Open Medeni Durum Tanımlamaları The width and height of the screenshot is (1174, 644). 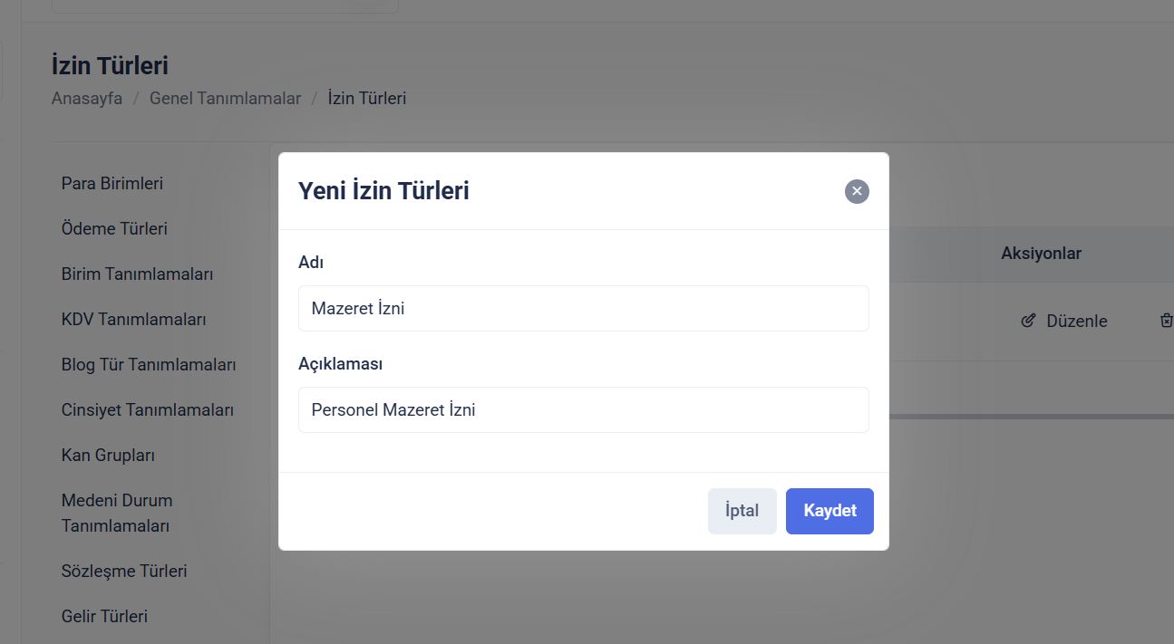pos(117,513)
